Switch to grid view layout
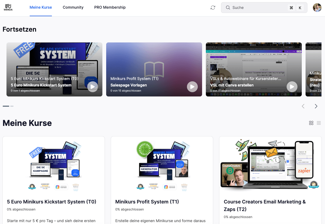This screenshot has height=224, width=325. [x=311, y=123]
